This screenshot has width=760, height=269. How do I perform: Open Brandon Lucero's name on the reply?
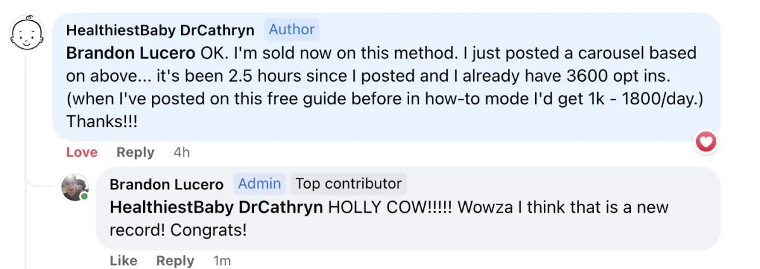click(167, 184)
